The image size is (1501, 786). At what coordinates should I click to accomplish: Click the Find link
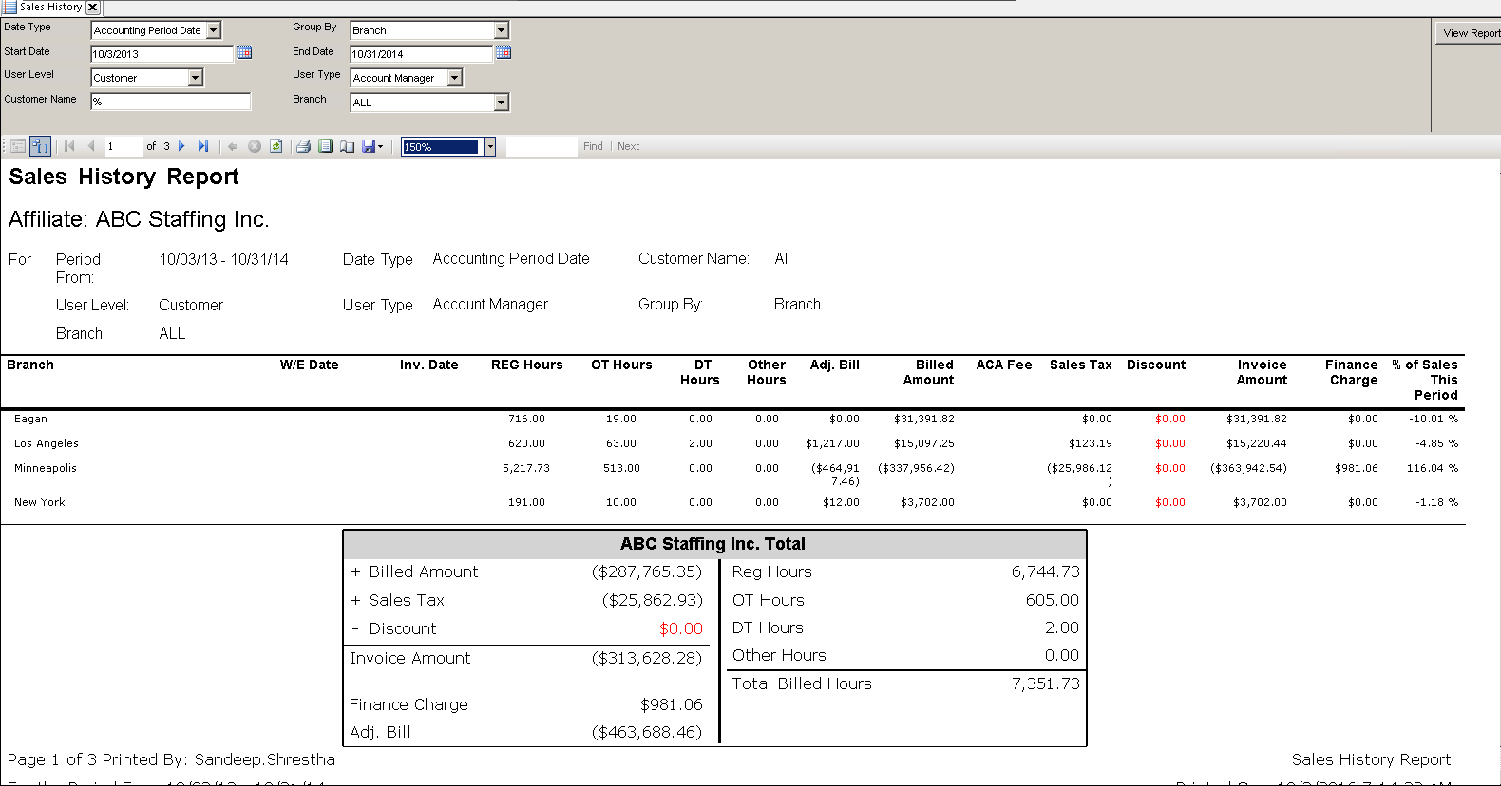point(593,146)
